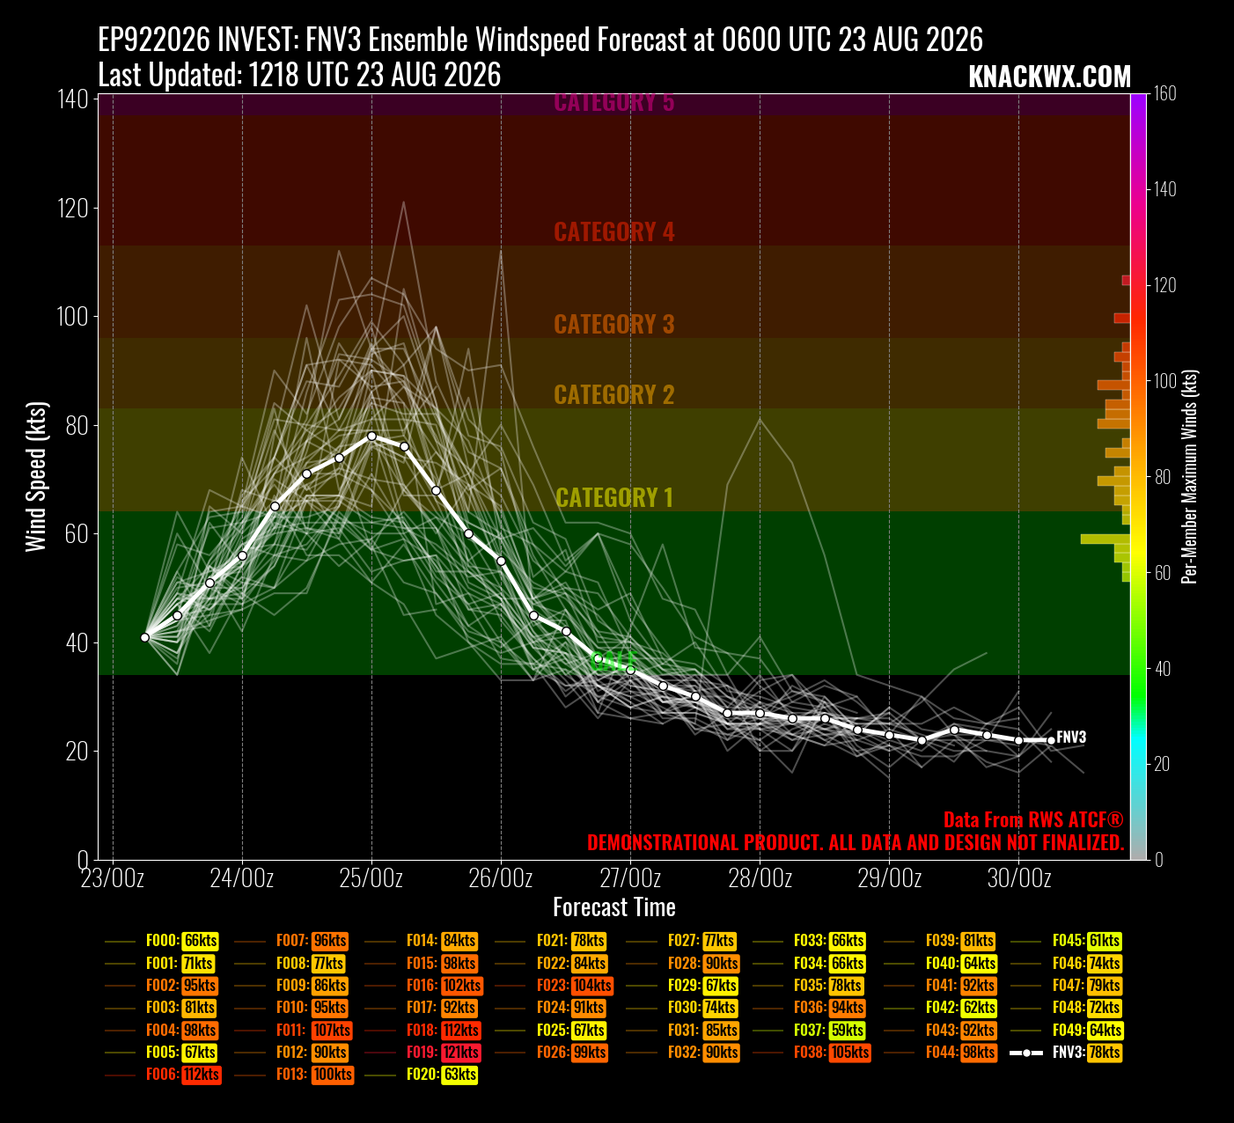Click the green GALE band label
The width and height of the screenshot is (1234, 1123).
613,660
